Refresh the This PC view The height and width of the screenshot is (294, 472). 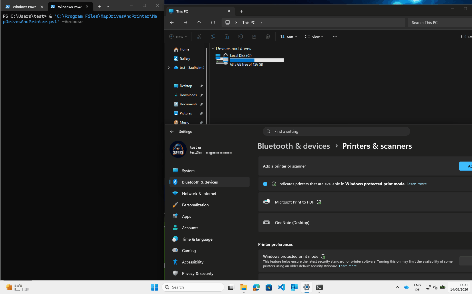(x=213, y=23)
